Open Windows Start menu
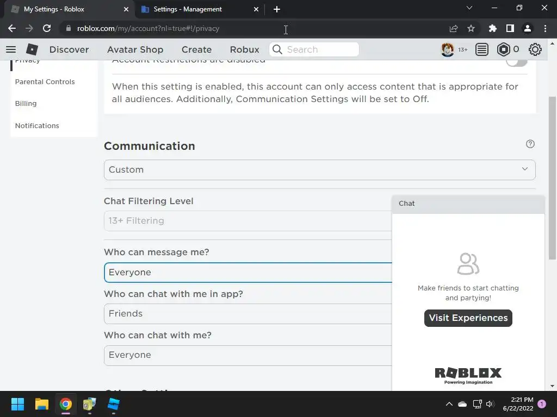This screenshot has height=417, width=557. [x=17, y=404]
